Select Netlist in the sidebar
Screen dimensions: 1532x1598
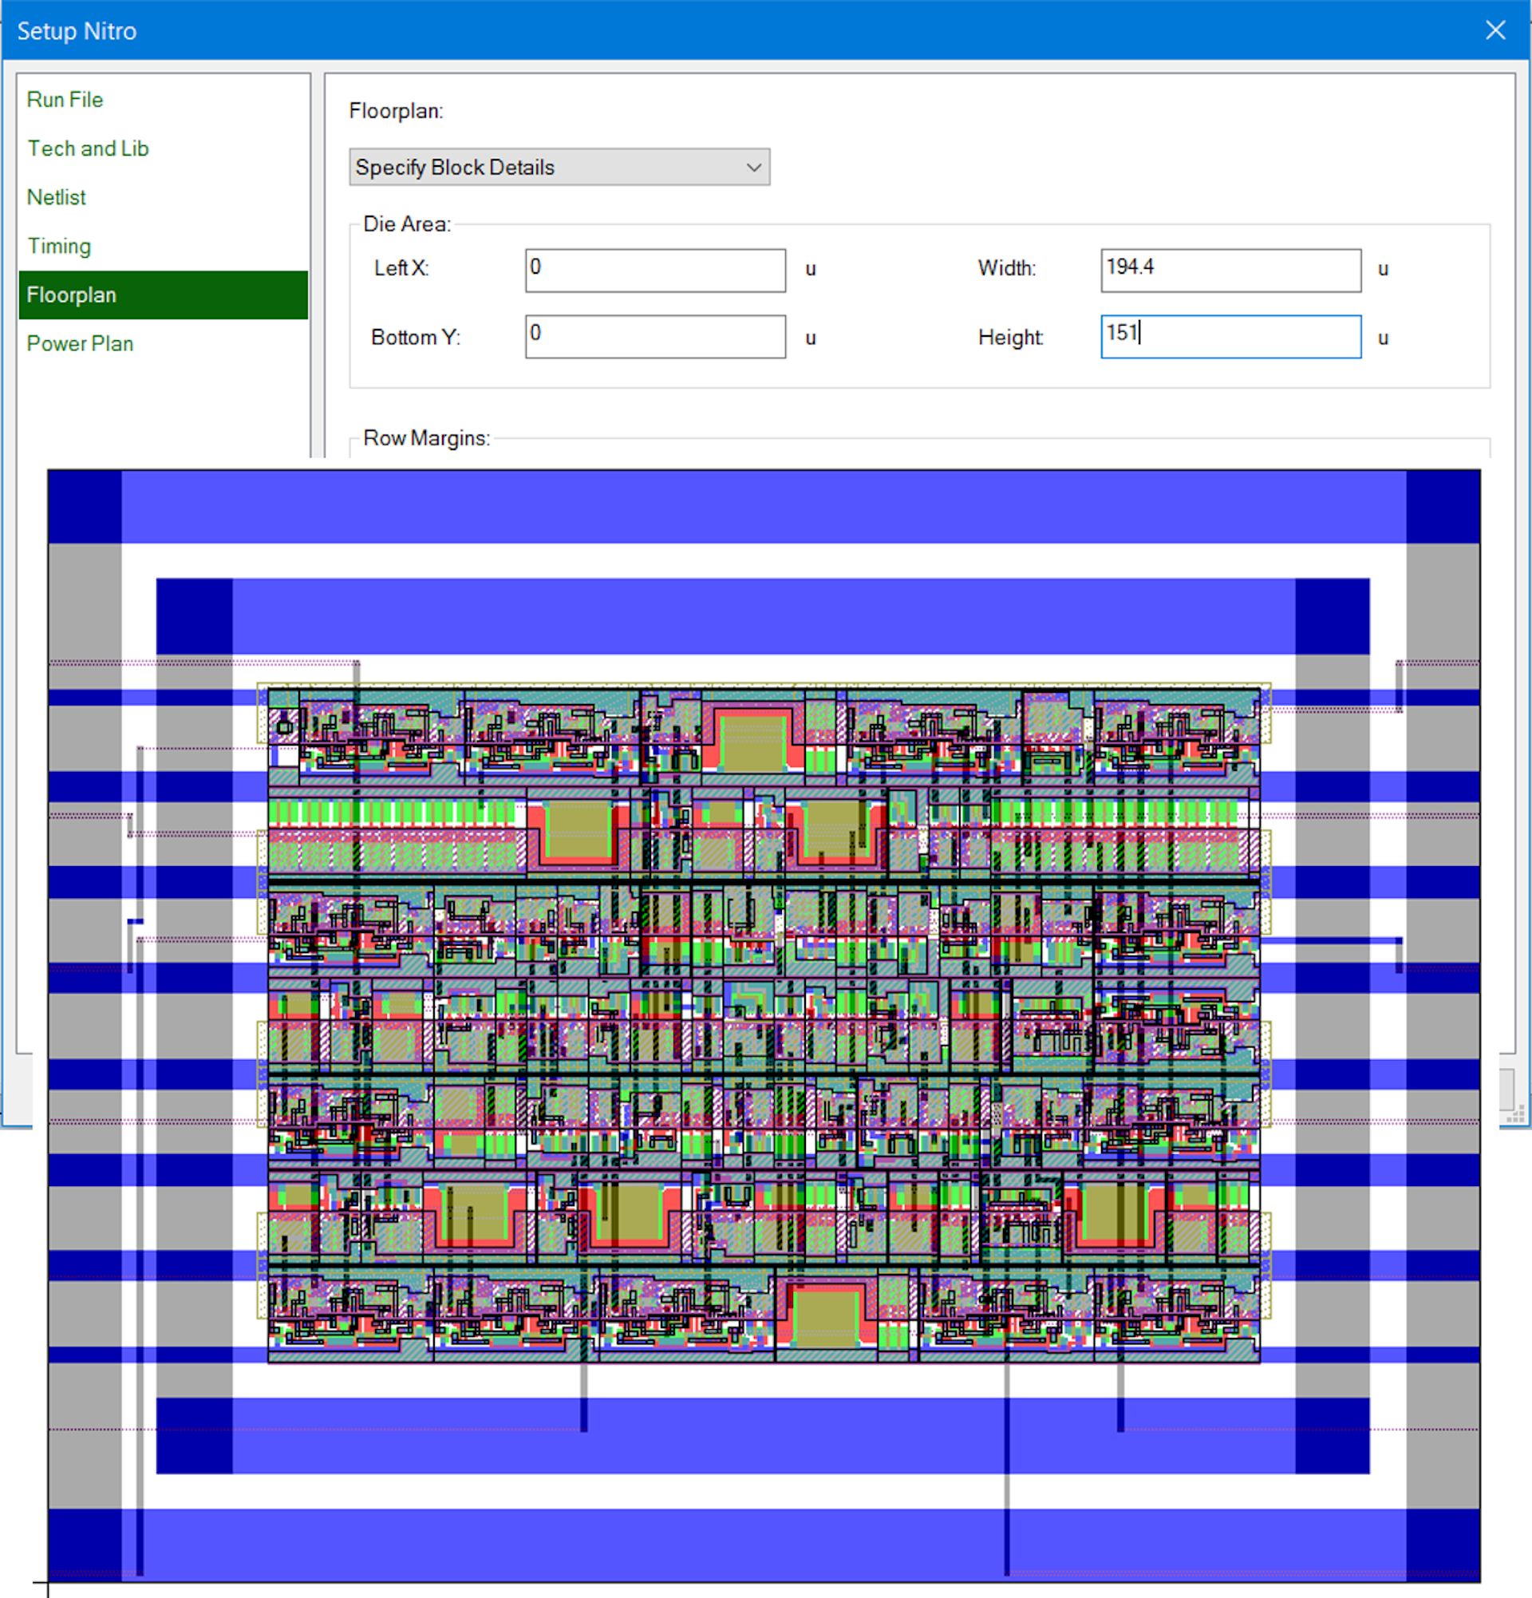tap(56, 197)
